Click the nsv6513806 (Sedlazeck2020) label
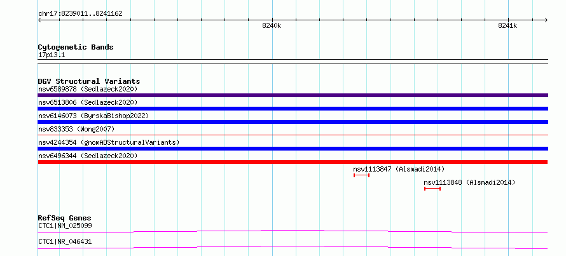This screenshot has height=256, width=566. (x=88, y=102)
